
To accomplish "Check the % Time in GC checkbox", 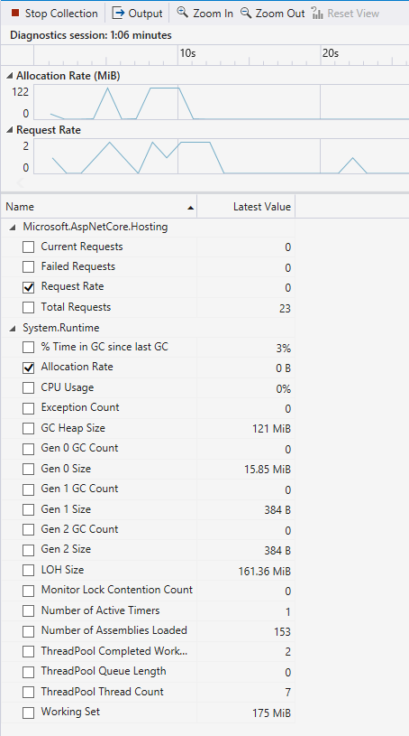I will click(29, 348).
